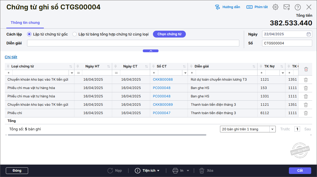317x177 pixels.
Task: Click the horizontal table scrollbar
Action: (107, 135)
